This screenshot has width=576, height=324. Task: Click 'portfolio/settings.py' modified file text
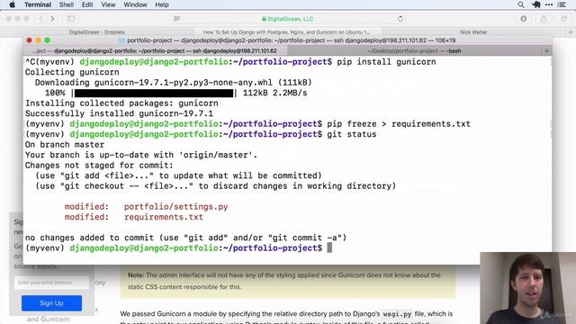point(176,207)
